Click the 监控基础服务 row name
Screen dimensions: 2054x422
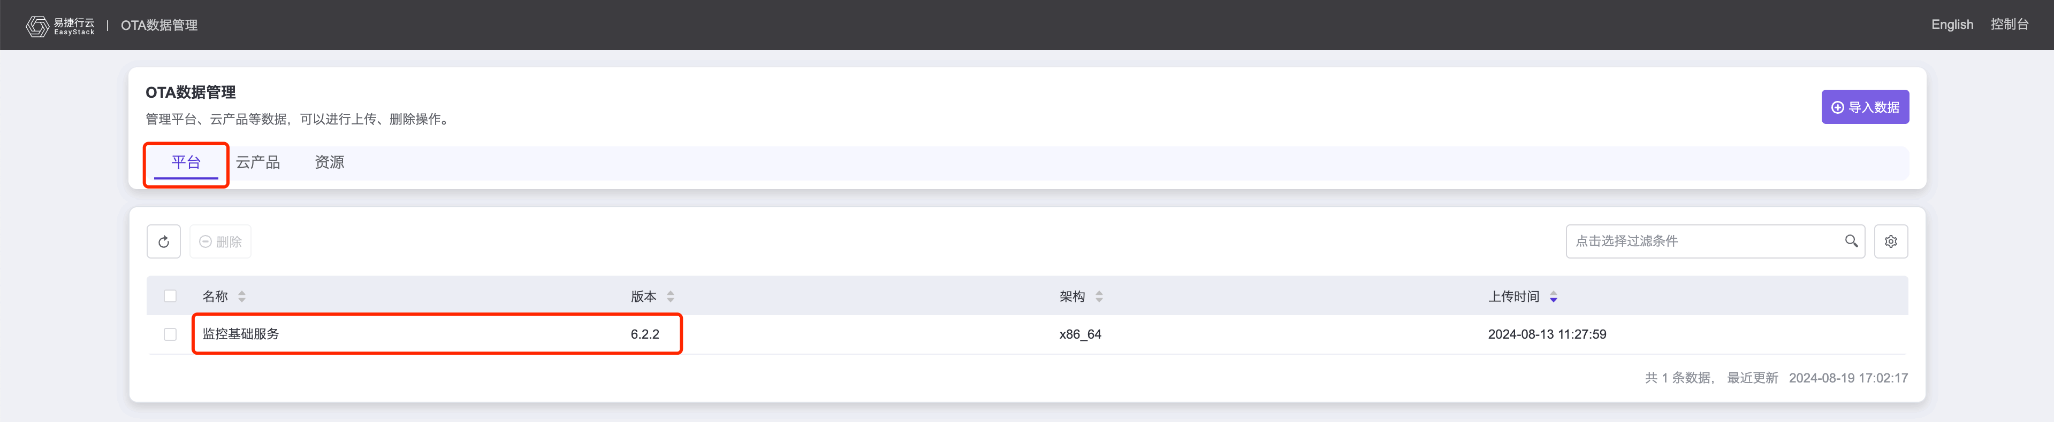(x=241, y=334)
